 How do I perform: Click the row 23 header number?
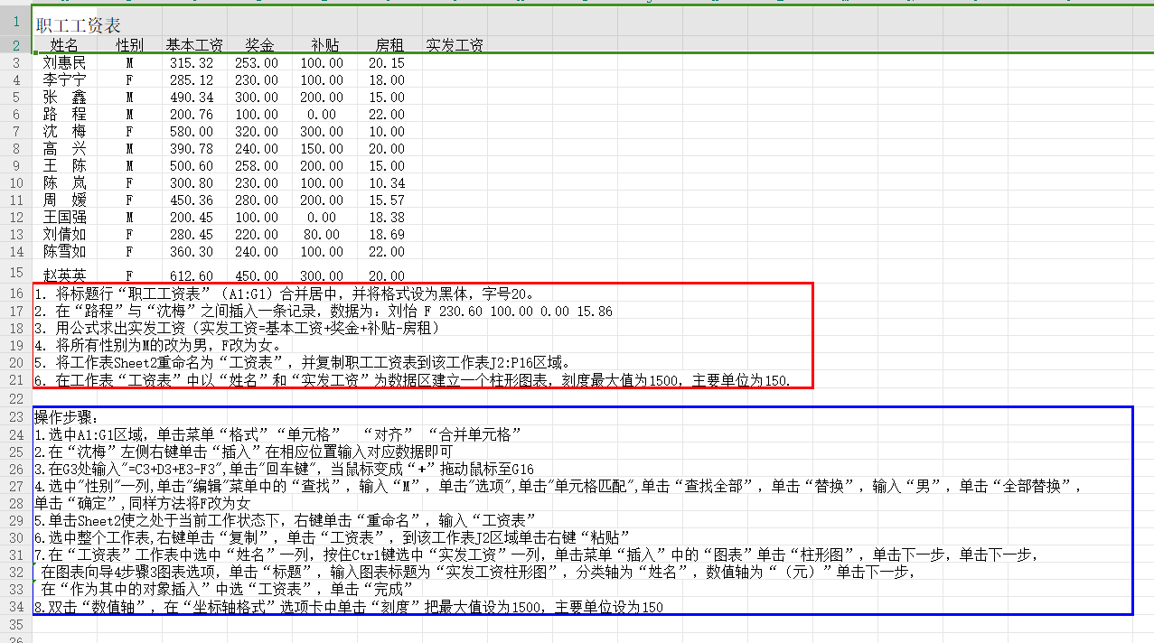[x=16, y=417]
